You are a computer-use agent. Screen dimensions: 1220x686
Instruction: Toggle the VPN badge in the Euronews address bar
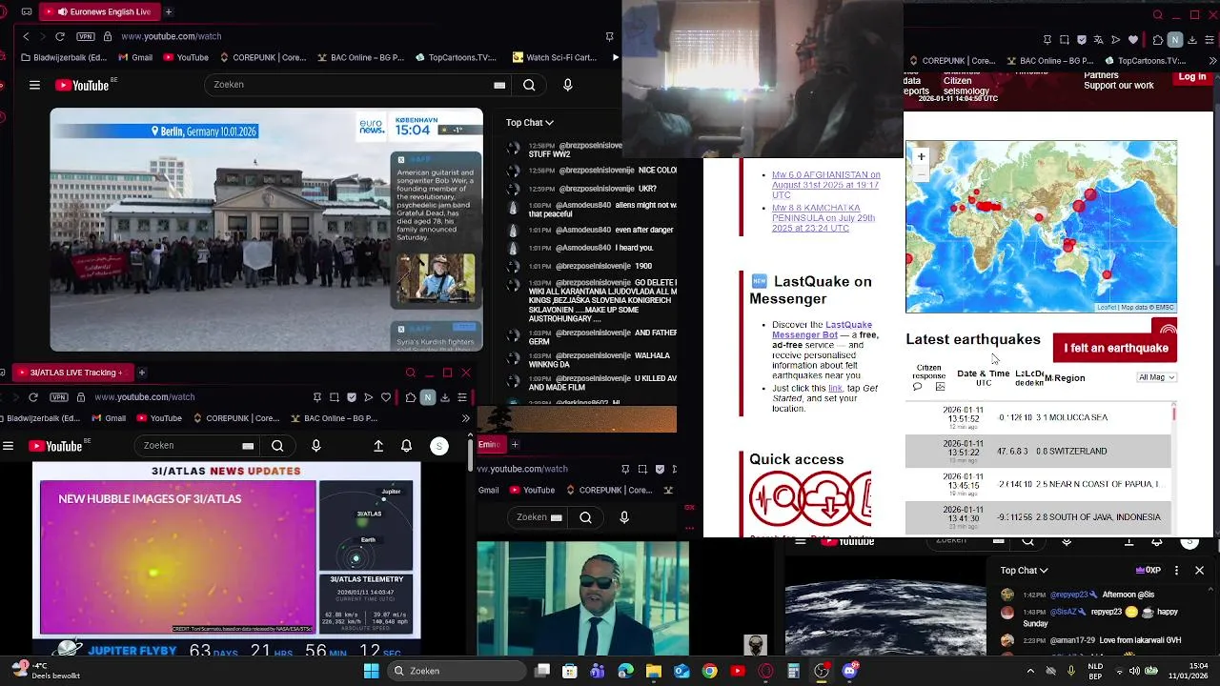pyautogui.click(x=86, y=36)
